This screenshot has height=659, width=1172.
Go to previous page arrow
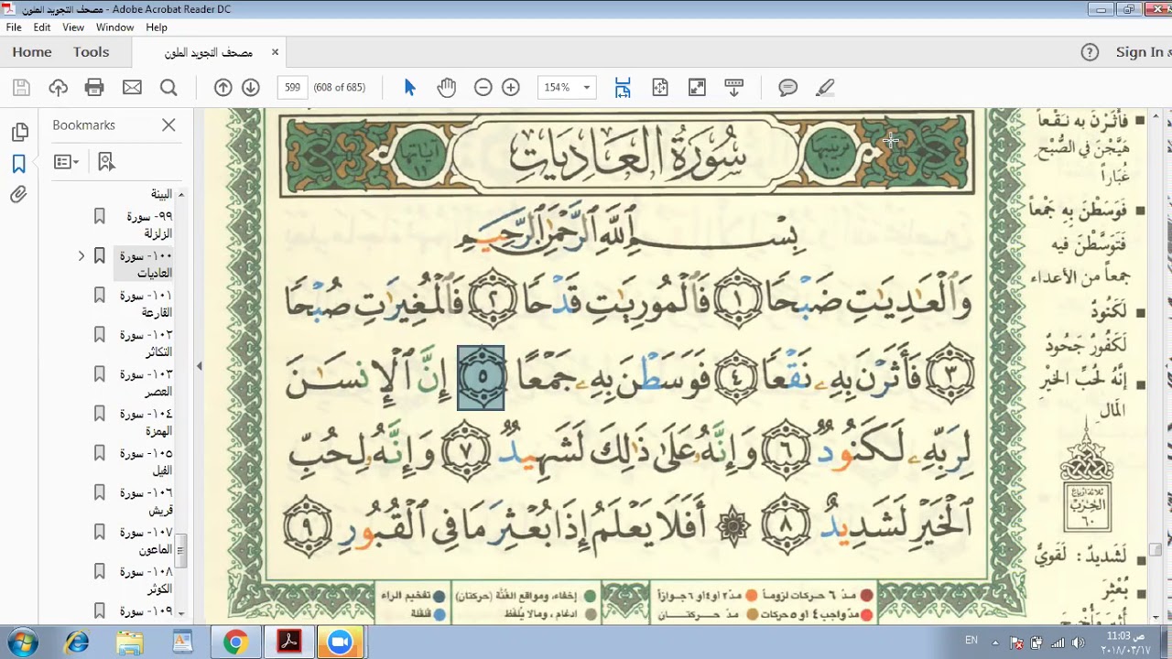222,88
